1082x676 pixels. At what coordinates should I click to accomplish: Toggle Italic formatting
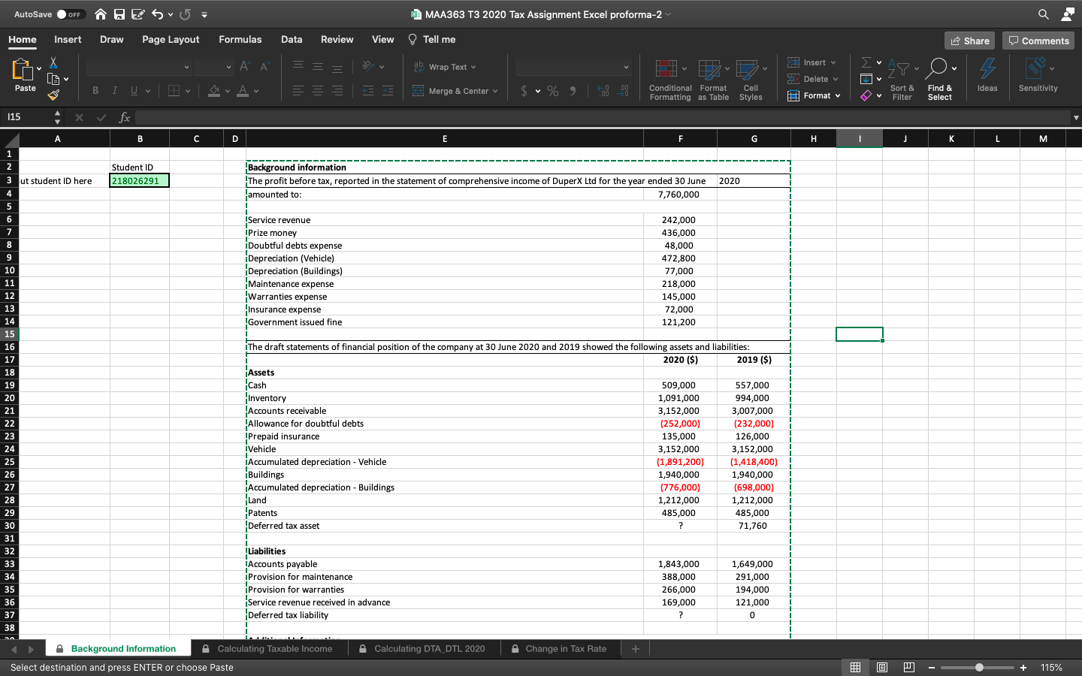coord(115,91)
